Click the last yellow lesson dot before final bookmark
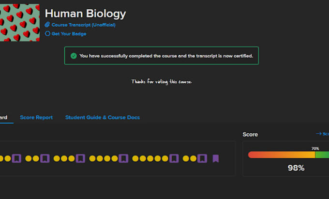The height and width of the screenshot is (199, 329). (x=193, y=158)
